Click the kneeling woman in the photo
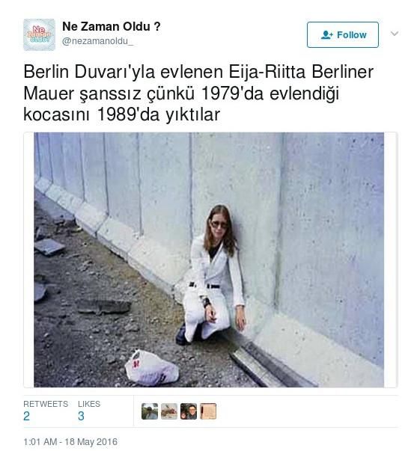Screen dimensions: 420x451 (x=211, y=274)
